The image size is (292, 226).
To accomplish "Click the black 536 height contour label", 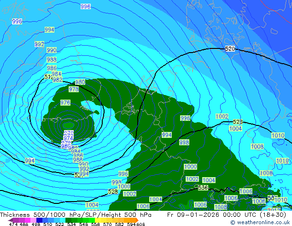I will coord(203,187).
